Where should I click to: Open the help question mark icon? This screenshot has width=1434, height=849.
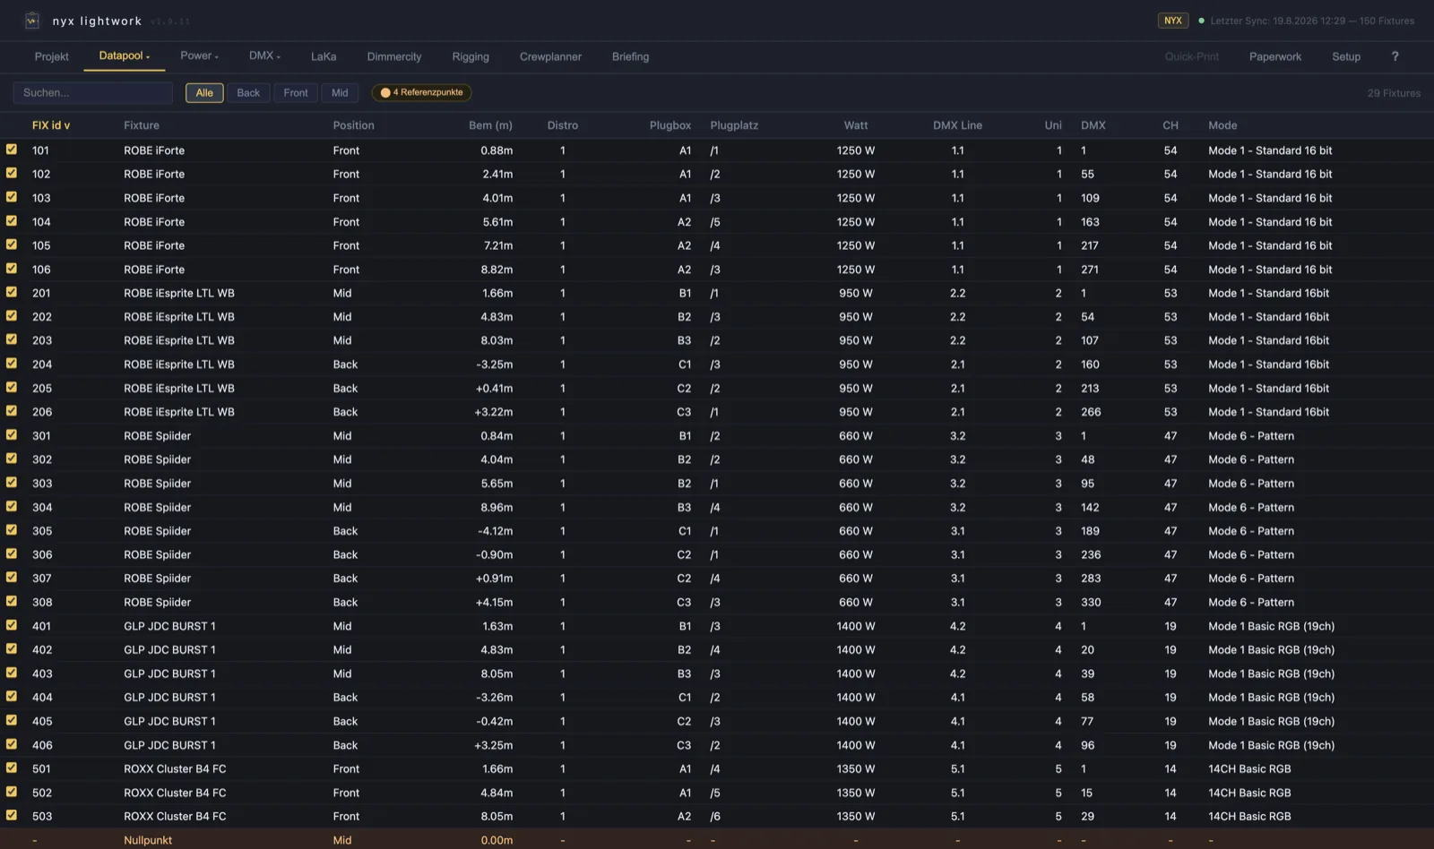point(1395,56)
